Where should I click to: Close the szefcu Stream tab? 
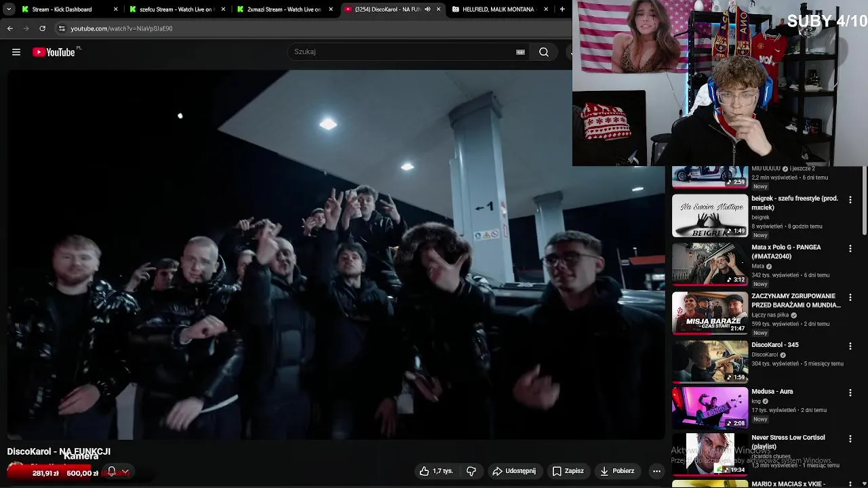point(223,9)
